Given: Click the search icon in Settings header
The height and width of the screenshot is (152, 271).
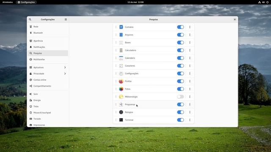Looking at the screenshot, I should pos(30,19).
